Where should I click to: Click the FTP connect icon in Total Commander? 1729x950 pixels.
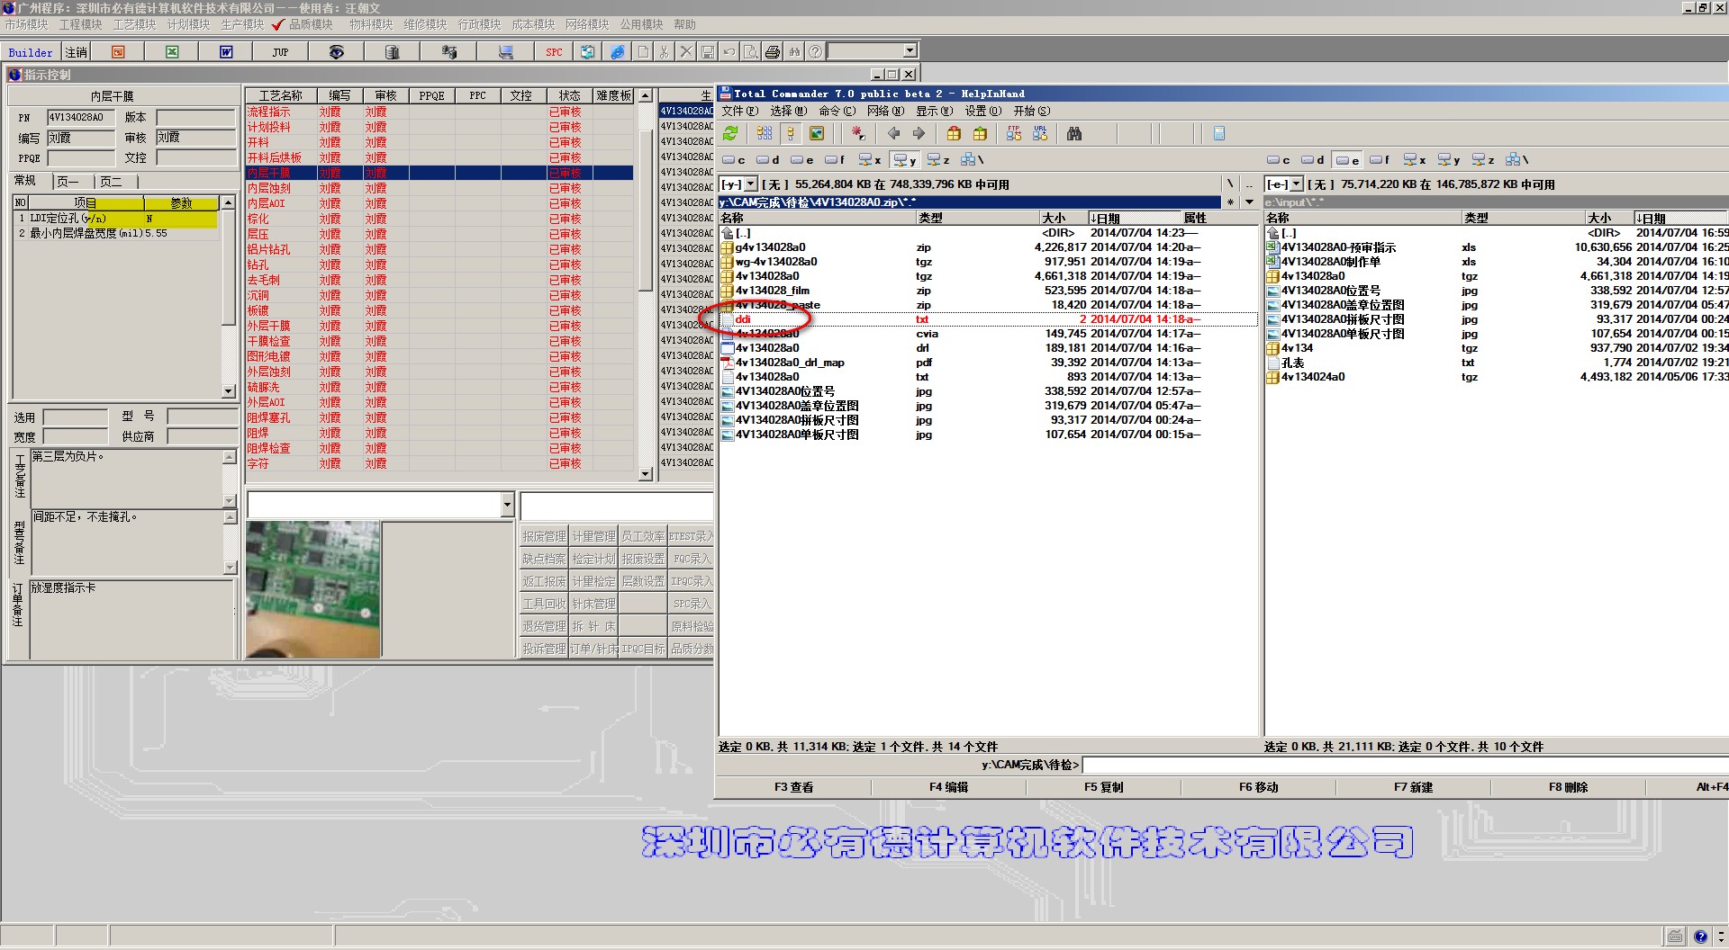1014,133
